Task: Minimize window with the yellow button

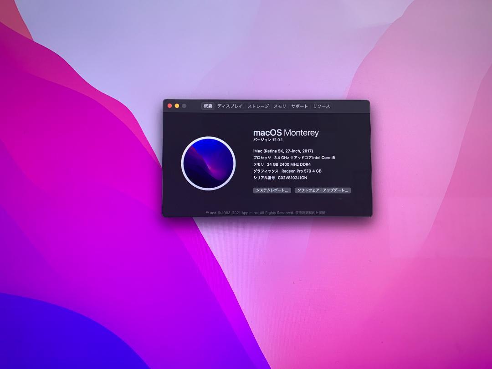Action: coord(177,106)
